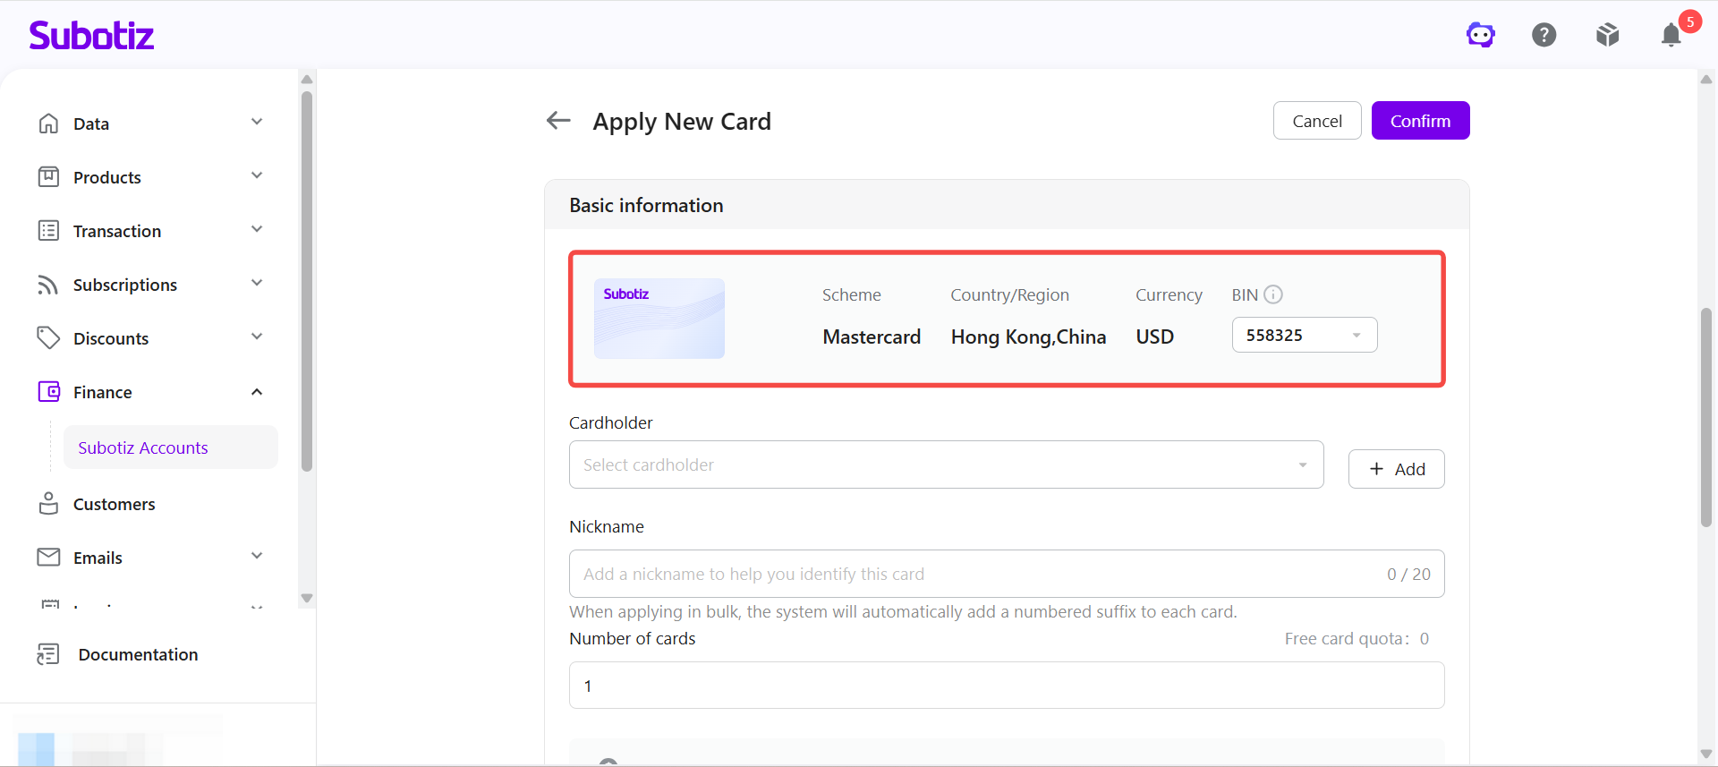Click the Documentation icon
The height and width of the screenshot is (767, 1718).
tap(48, 654)
